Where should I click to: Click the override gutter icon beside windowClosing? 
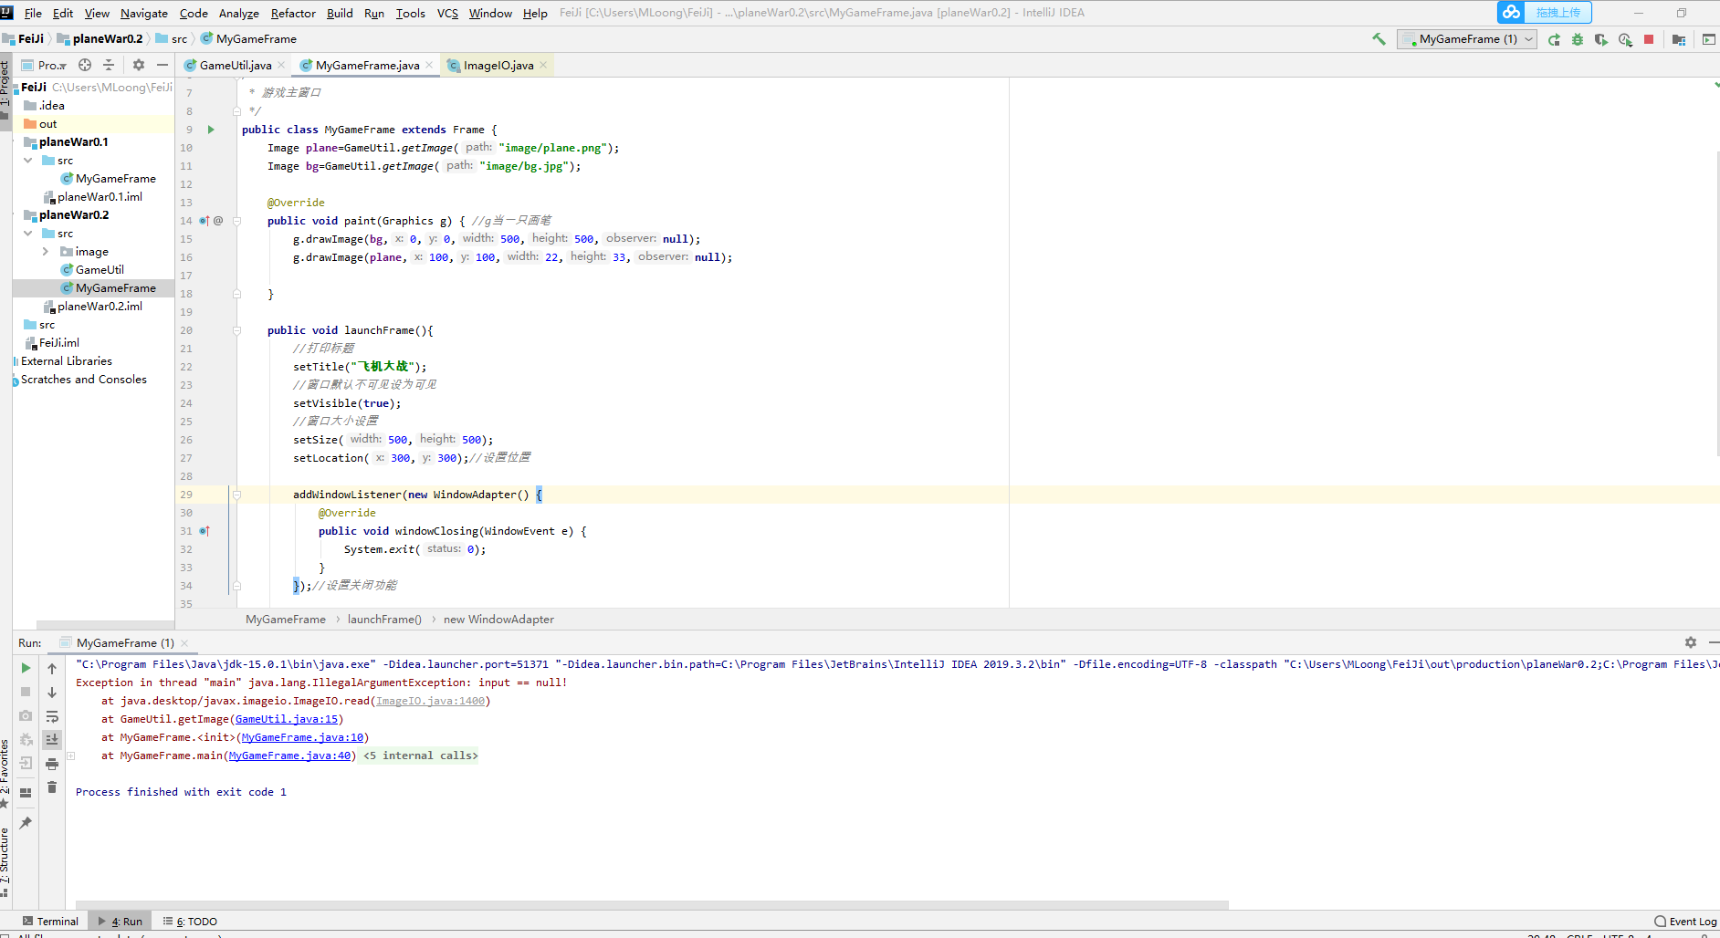[x=205, y=531]
